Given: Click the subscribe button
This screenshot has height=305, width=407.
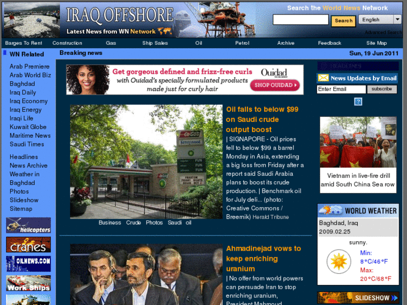Looking at the screenshot, I should click(x=382, y=89).
